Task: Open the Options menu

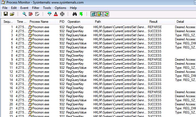Action: [x=60, y=8]
